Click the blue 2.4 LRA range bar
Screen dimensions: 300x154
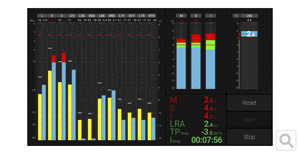coord(249,34)
